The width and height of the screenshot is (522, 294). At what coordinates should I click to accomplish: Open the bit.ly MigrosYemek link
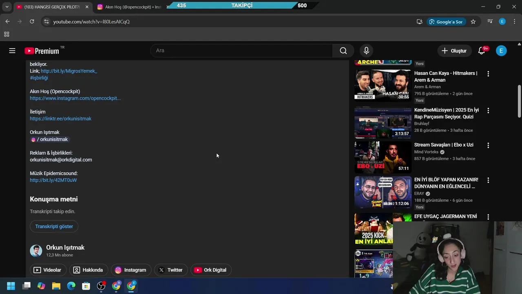pos(69,71)
